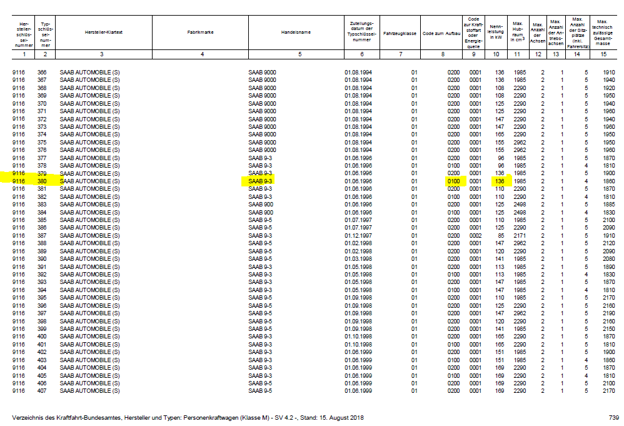Select type key number 377
The height and width of the screenshot is (426, 624).
point(42,158)
